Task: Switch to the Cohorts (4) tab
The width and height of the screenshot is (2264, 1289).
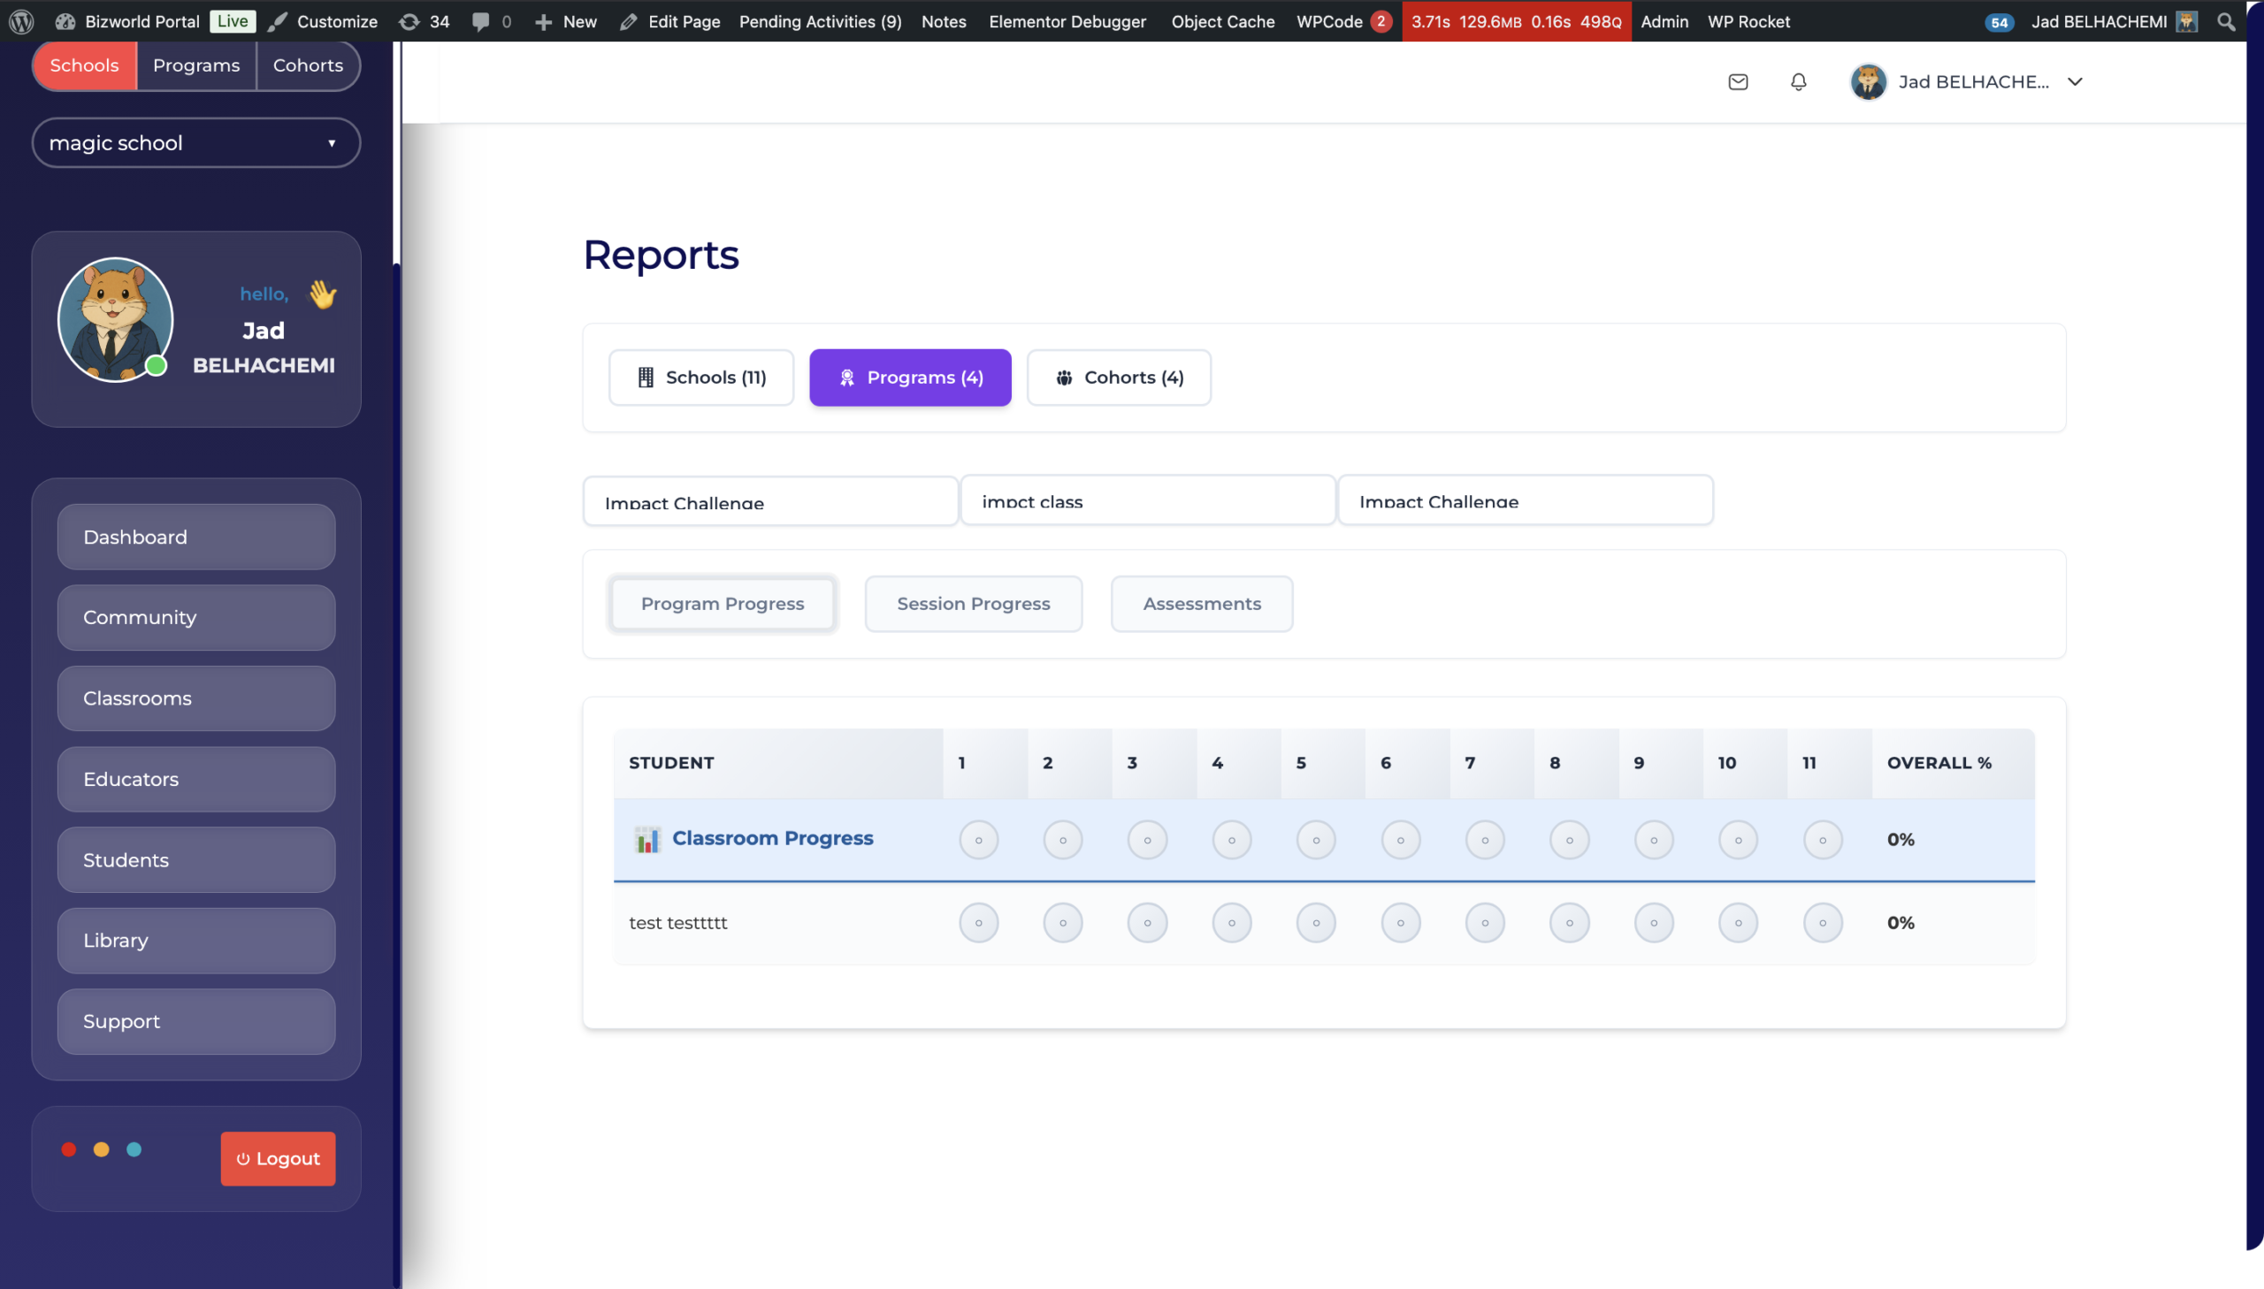Action: point(1119,378)
